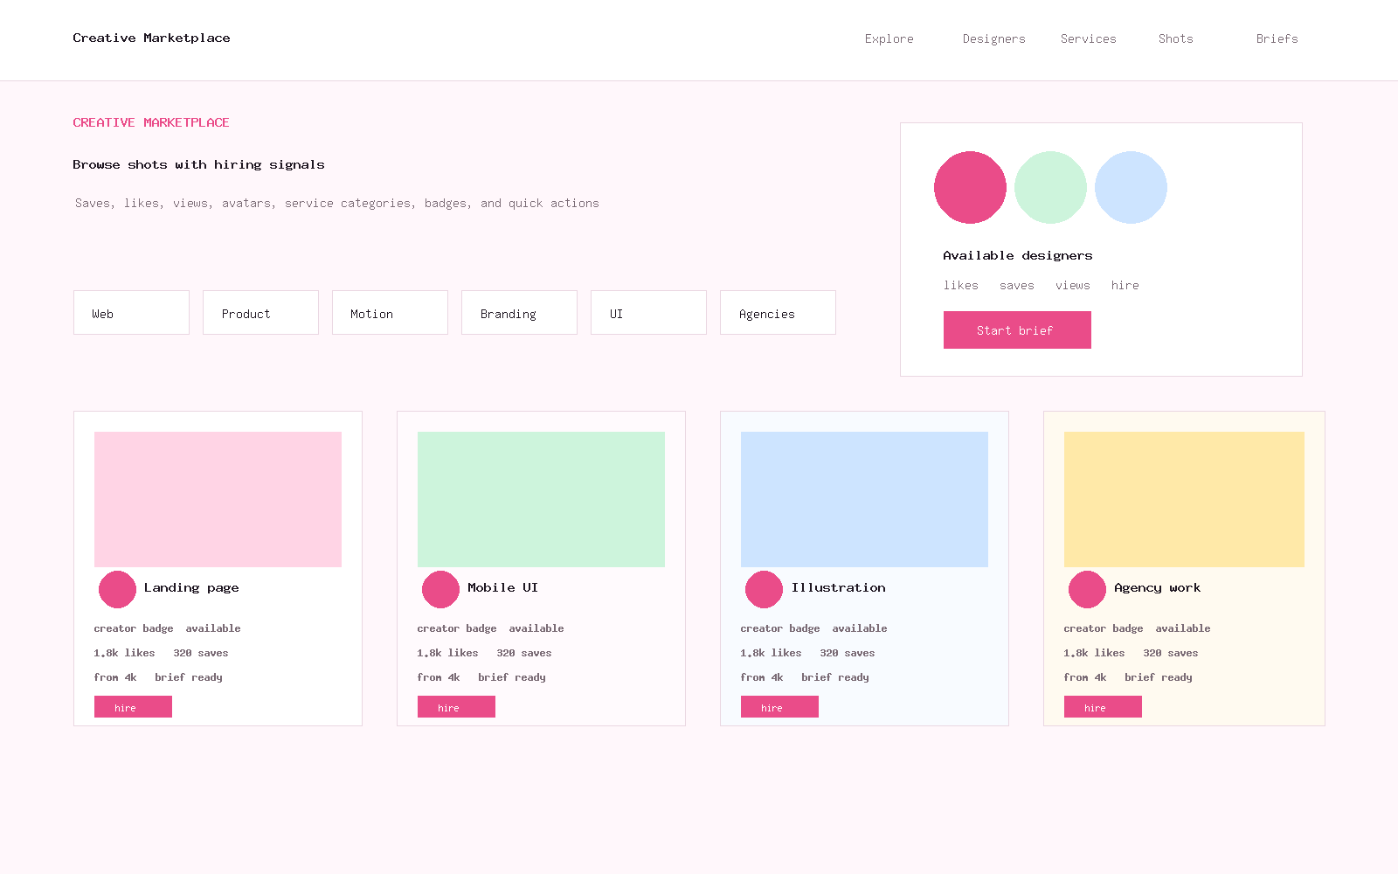
Task: Open the Landing page pink thumbnail
Action: coord(218,499)
